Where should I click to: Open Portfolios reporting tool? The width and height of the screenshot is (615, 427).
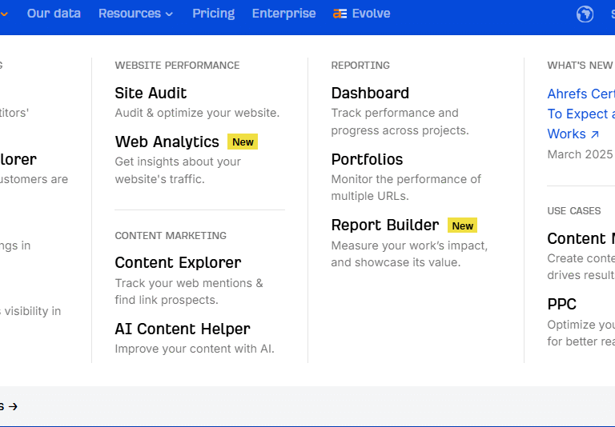[367, 159]
